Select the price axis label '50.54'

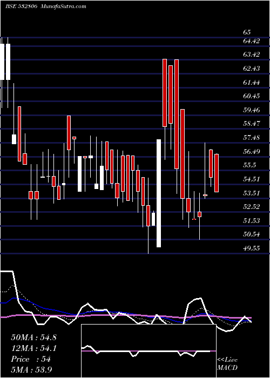point(252,234)
